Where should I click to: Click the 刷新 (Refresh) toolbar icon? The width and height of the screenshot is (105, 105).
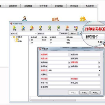[41, 28]
